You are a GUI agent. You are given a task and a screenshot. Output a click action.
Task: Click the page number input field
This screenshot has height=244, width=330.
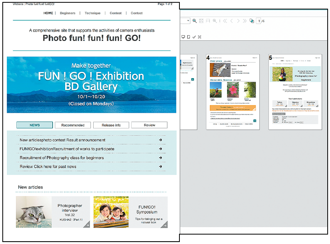coord(259,21)
